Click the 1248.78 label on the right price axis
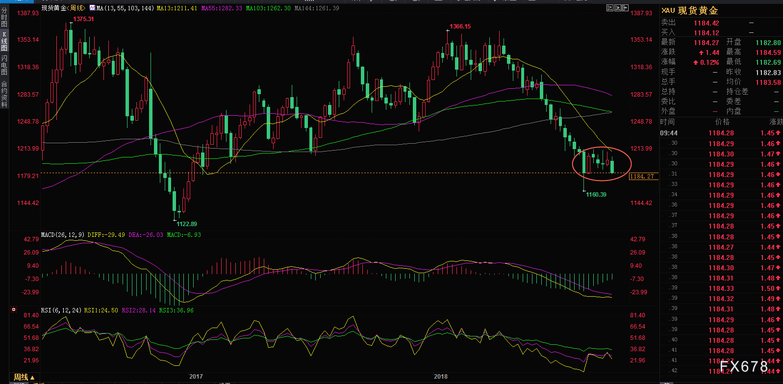 [x=641, y=122]
